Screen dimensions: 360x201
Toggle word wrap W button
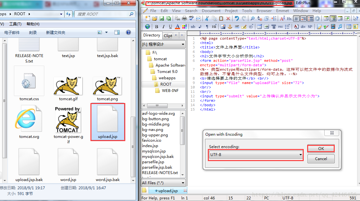[x=296, y=18]
